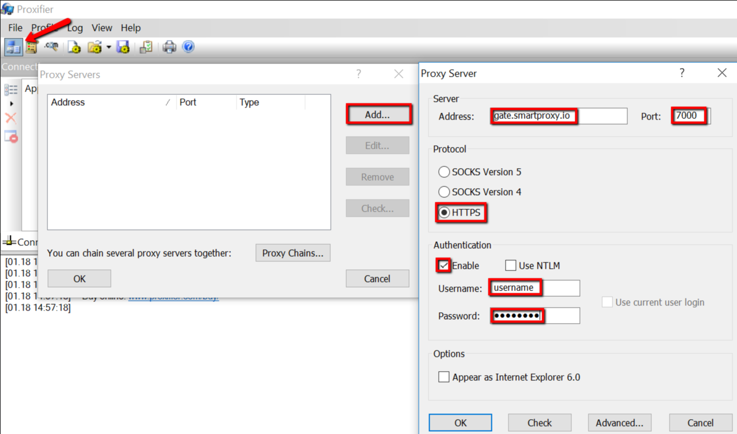Open Advanced... settings button
737x434 pixels.
click(x=619, y=423)
